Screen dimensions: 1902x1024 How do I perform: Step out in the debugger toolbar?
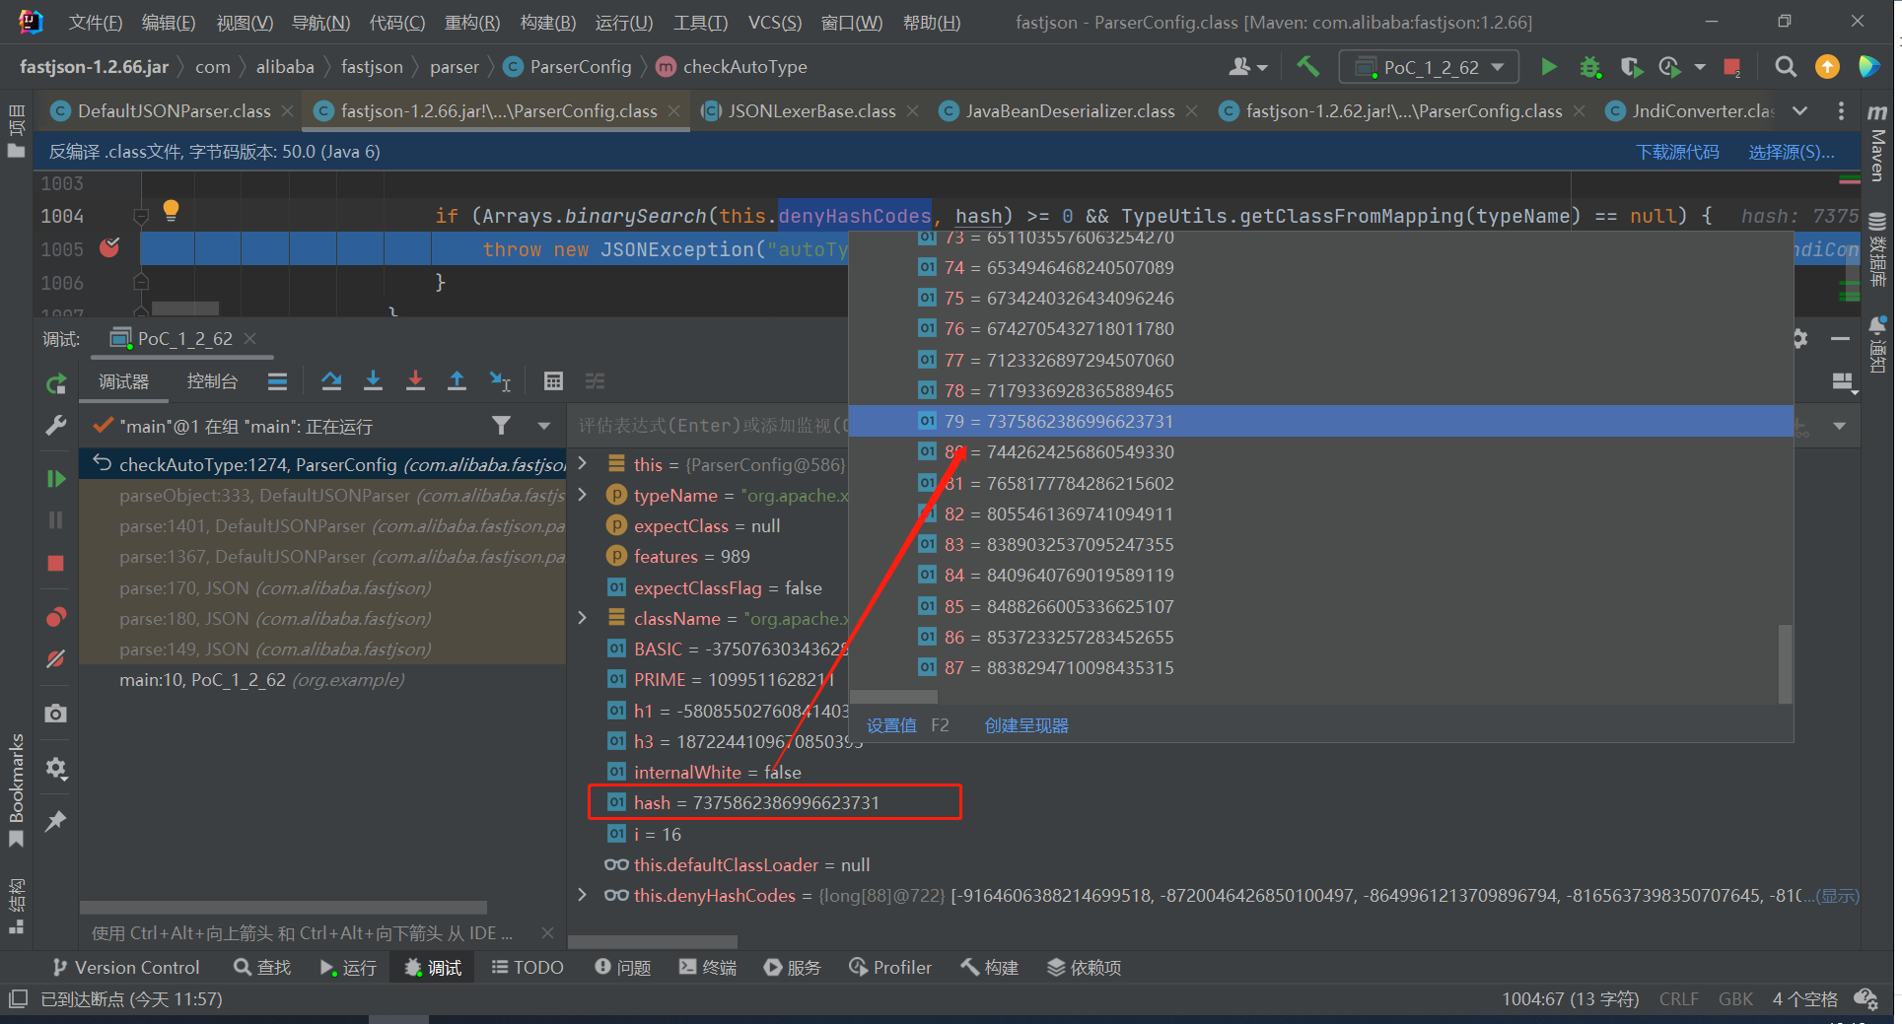457,380
